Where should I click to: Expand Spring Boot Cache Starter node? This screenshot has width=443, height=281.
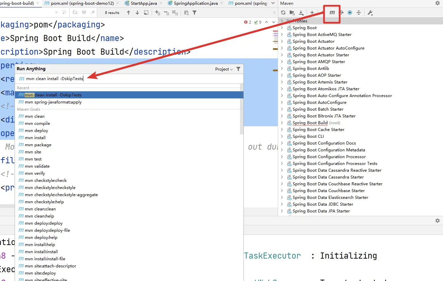[282, 130]
